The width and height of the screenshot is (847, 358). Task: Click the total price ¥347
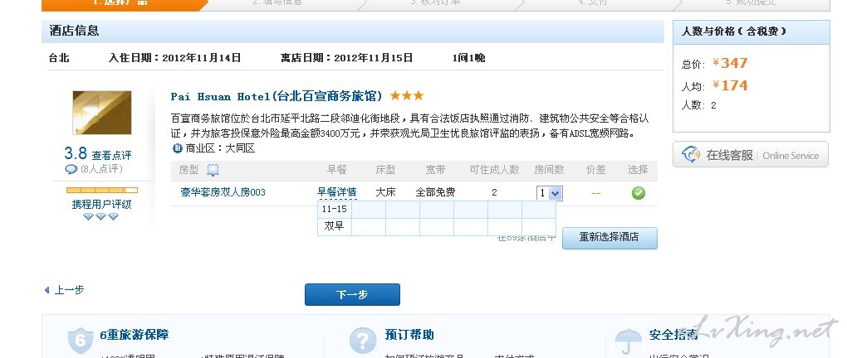pos(730,63)
